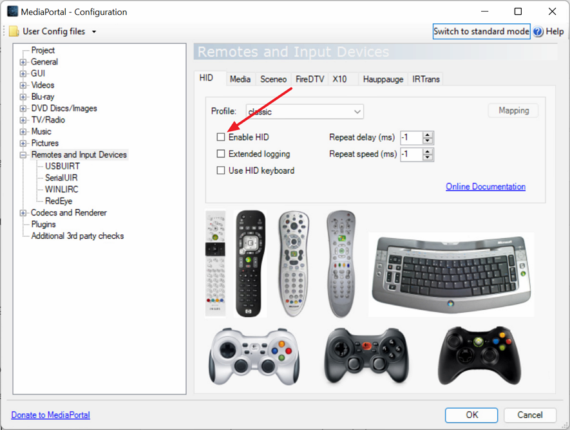Screen dimensions: 570x430
Task: Select the X10 tab
Action: pos(343,79)
